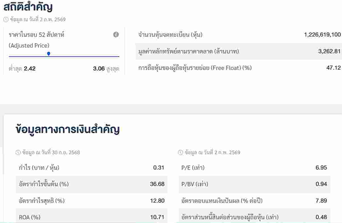This screenshot has width=342, height=223.
Task: Select the ข้อมูลทางการเงินสำคัญ heading
Action: coord(68,130)
